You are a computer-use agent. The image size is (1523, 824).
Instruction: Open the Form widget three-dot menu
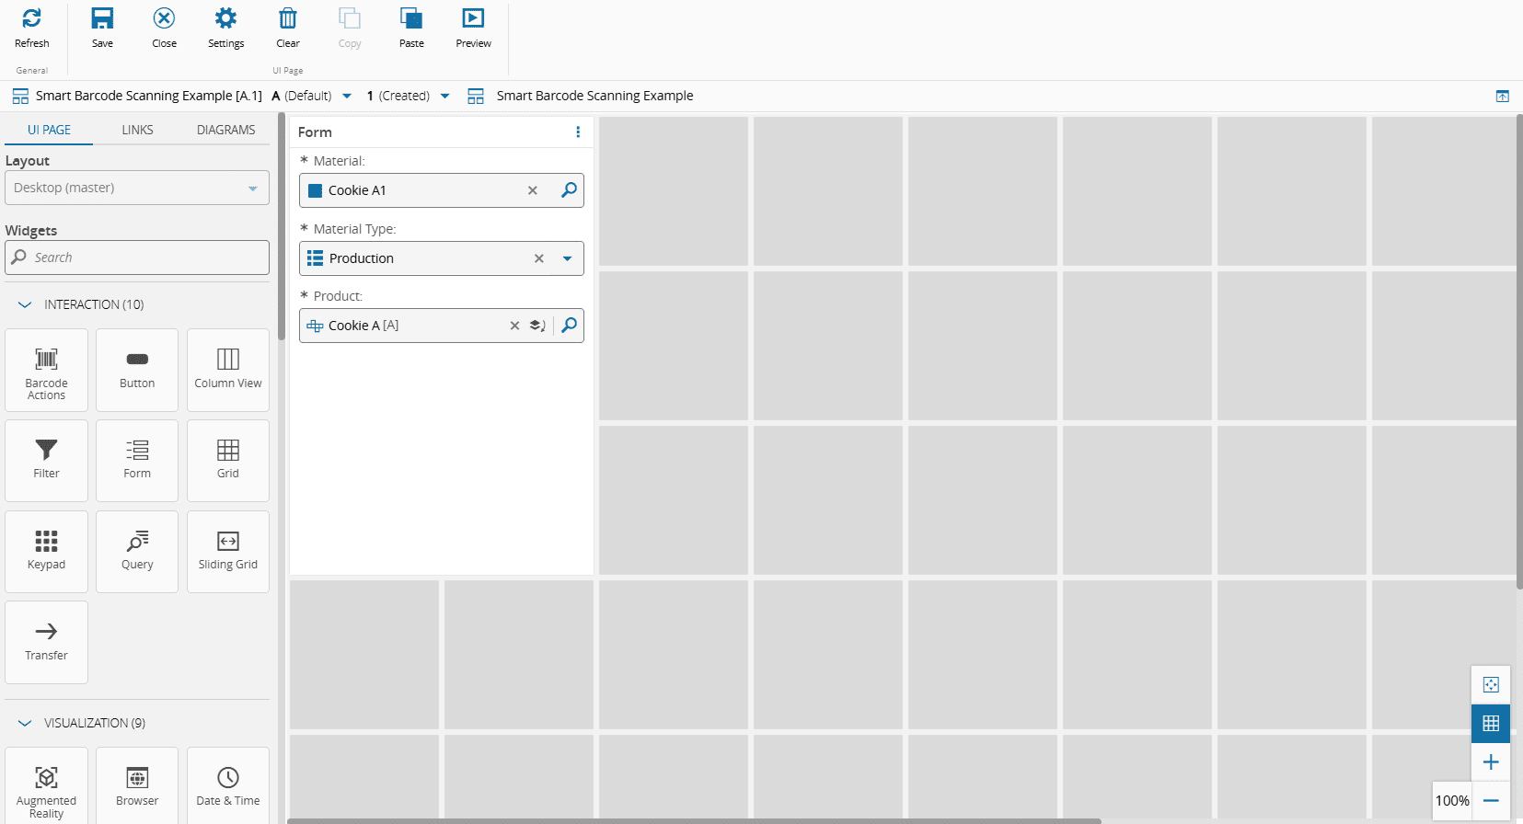[x=578, y=132]
